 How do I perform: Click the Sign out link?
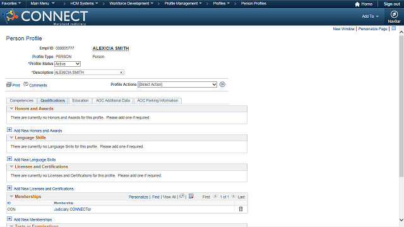[391, 4]
